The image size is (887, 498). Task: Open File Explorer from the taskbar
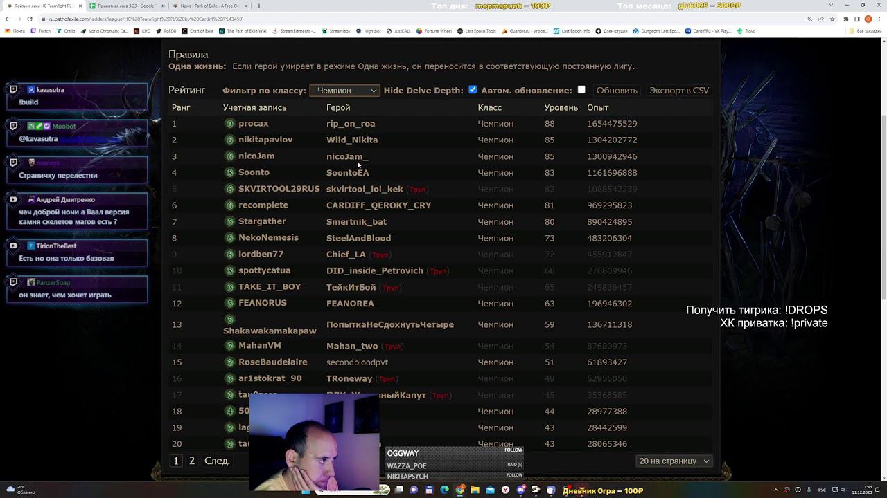click(x=475, y=490)
